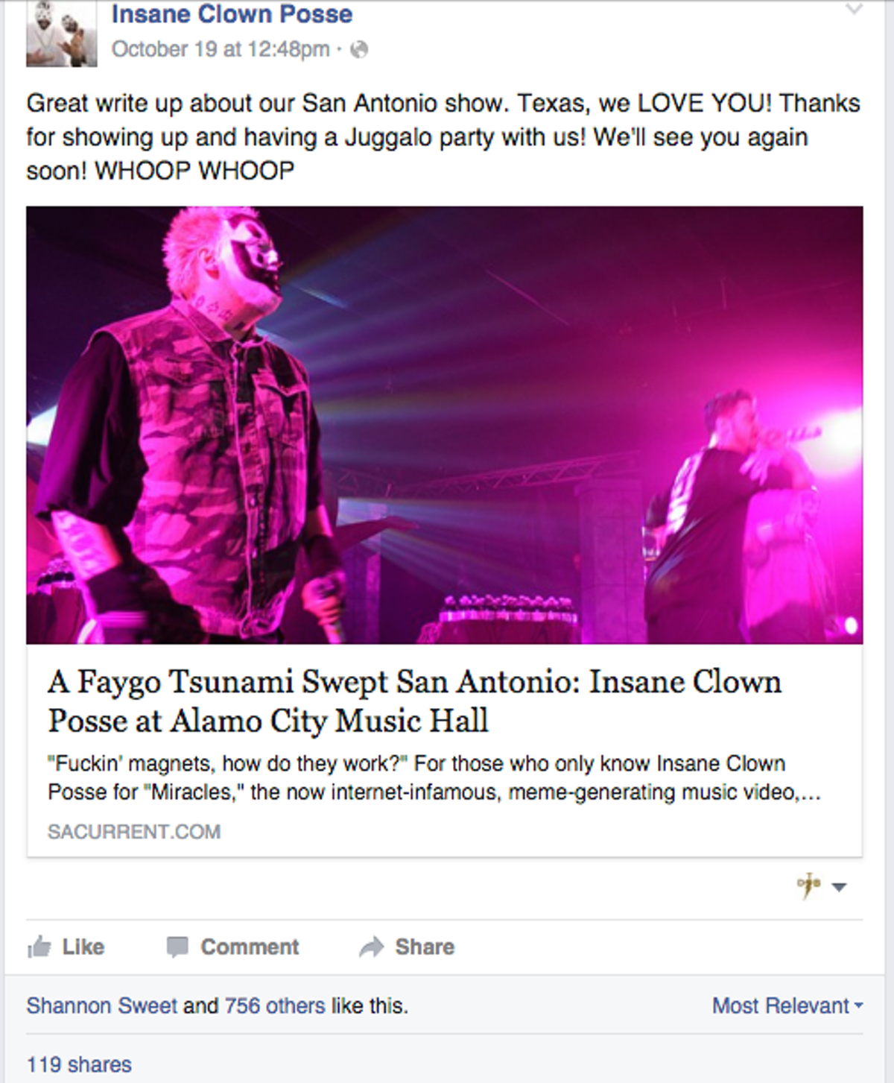The width and height of the screenshot is (894, 1083).
Task: Click the article description snippet text
Action: 434,777
